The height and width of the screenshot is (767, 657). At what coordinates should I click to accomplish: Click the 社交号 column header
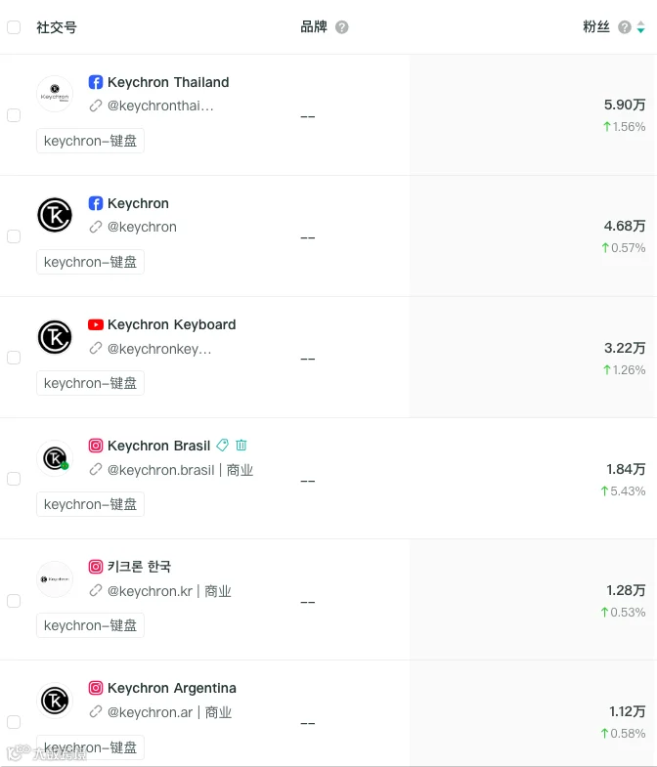click(x=57, y=27)
